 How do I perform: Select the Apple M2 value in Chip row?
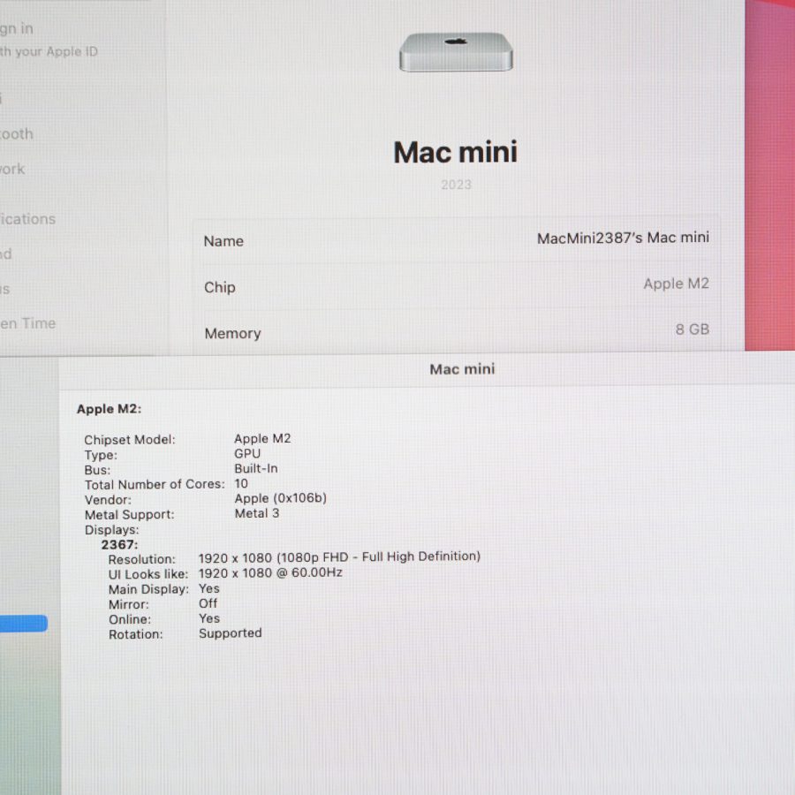tap(676, 284)
